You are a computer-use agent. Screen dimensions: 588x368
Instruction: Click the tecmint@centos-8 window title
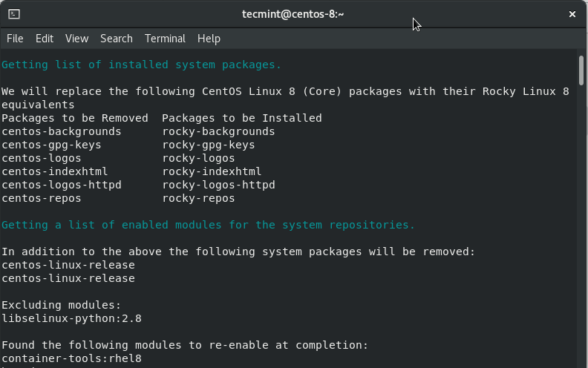coord(293,14)
